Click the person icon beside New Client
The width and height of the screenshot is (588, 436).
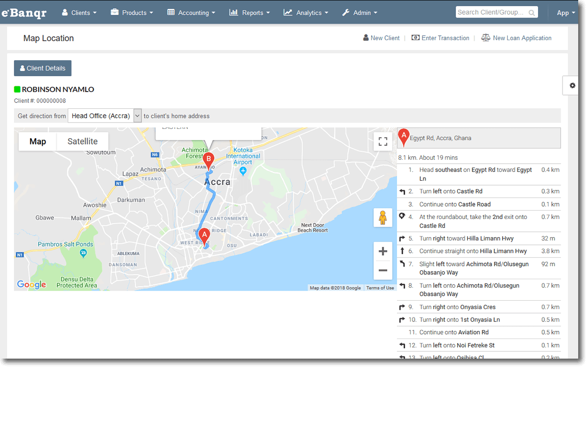pyautogui.click(x=366, y=38)
